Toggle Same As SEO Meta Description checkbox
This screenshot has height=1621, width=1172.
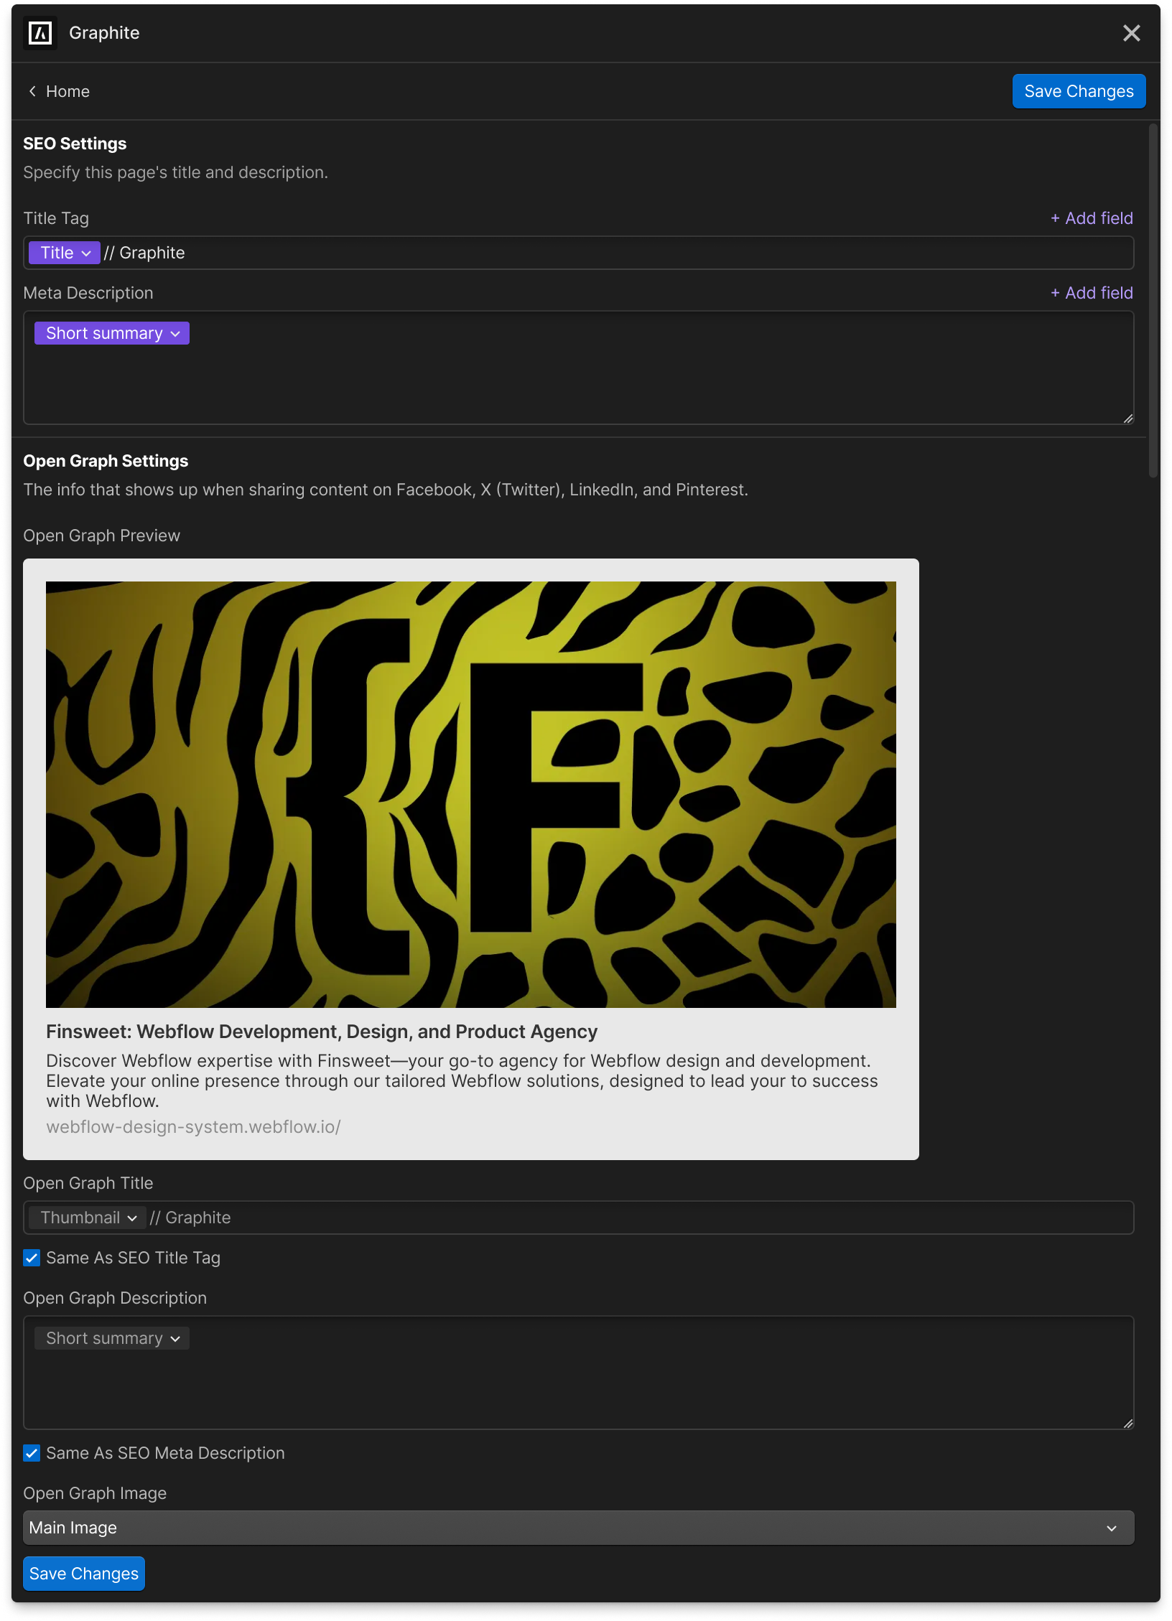point(32,1453)
